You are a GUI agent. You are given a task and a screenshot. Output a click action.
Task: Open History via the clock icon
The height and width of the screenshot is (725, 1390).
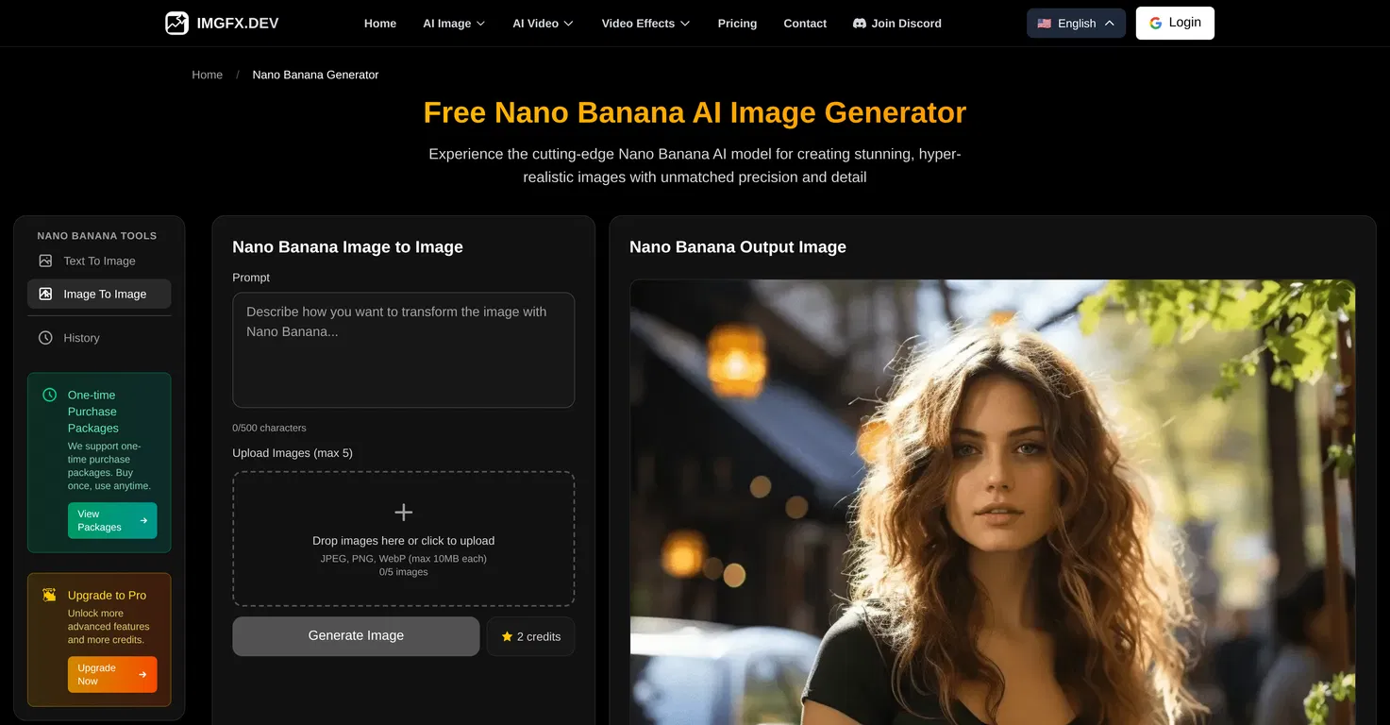[45, 338]
